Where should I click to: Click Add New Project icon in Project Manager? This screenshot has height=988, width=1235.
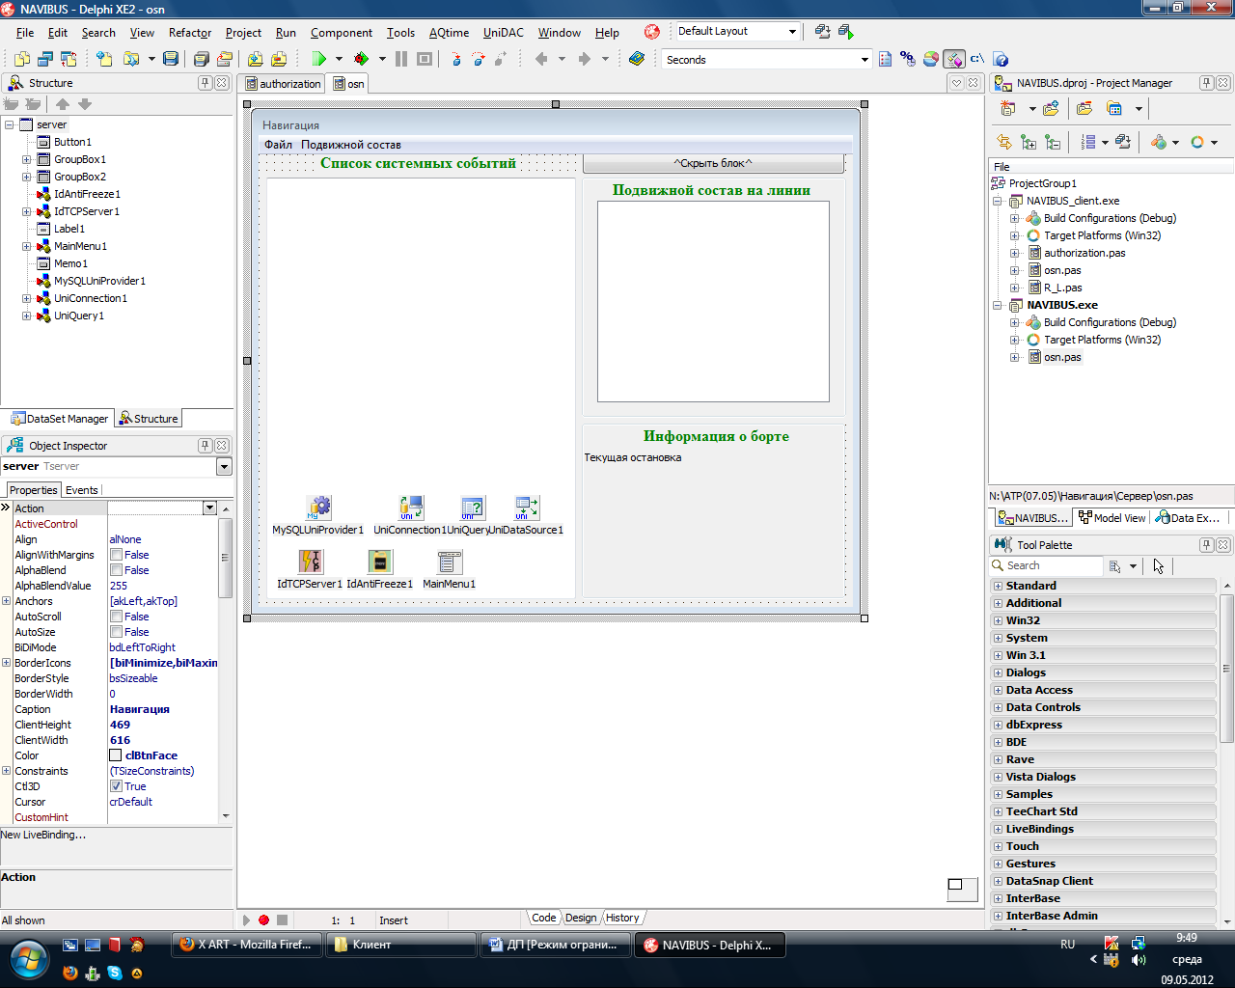click(1008, 108)
